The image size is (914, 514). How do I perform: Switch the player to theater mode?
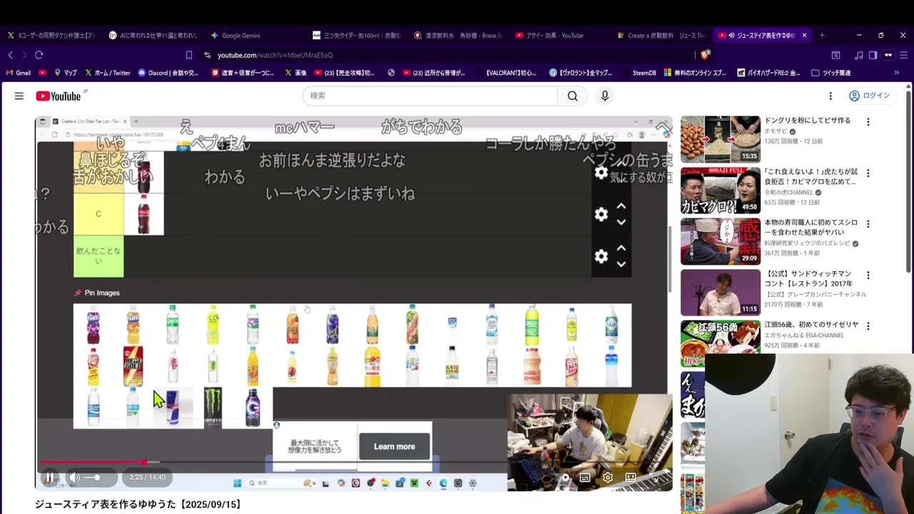point(631,477)
